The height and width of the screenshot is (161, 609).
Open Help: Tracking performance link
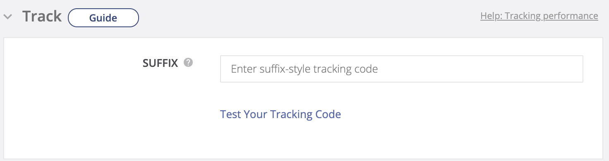pos(539,16)
